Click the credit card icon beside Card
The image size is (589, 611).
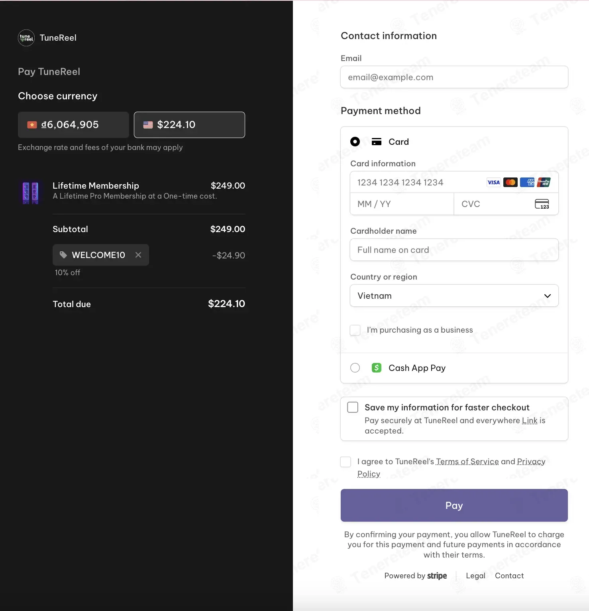(376, 142)
